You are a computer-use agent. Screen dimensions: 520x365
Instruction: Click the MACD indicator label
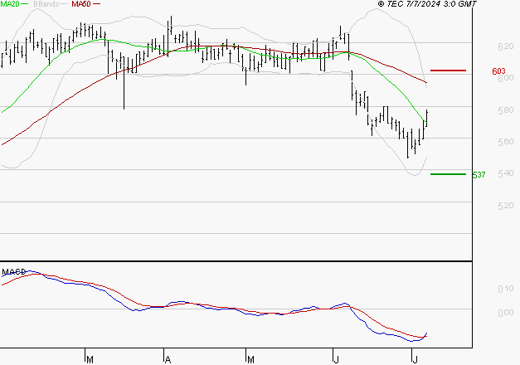[14, 272]
